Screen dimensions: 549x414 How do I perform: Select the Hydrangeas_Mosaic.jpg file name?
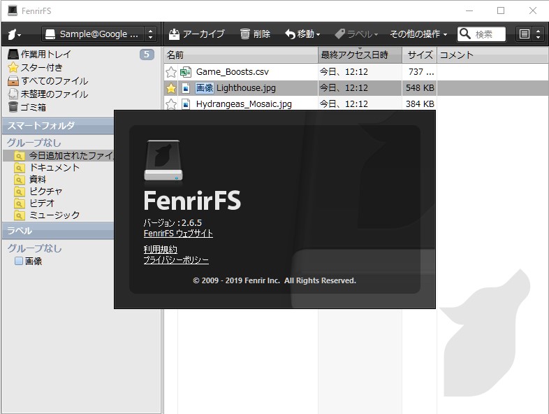point(244,104)
